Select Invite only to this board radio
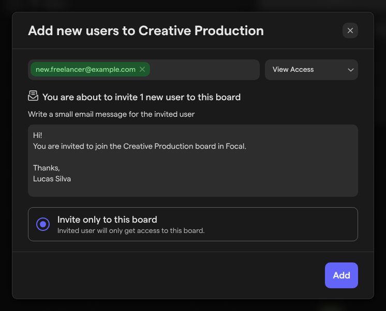This screenshot has height=311, width=386. [43, 224]
